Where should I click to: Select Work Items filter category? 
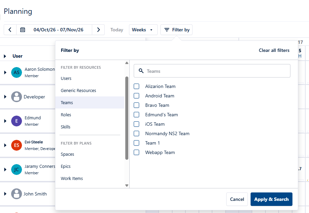tap(90, 178)
